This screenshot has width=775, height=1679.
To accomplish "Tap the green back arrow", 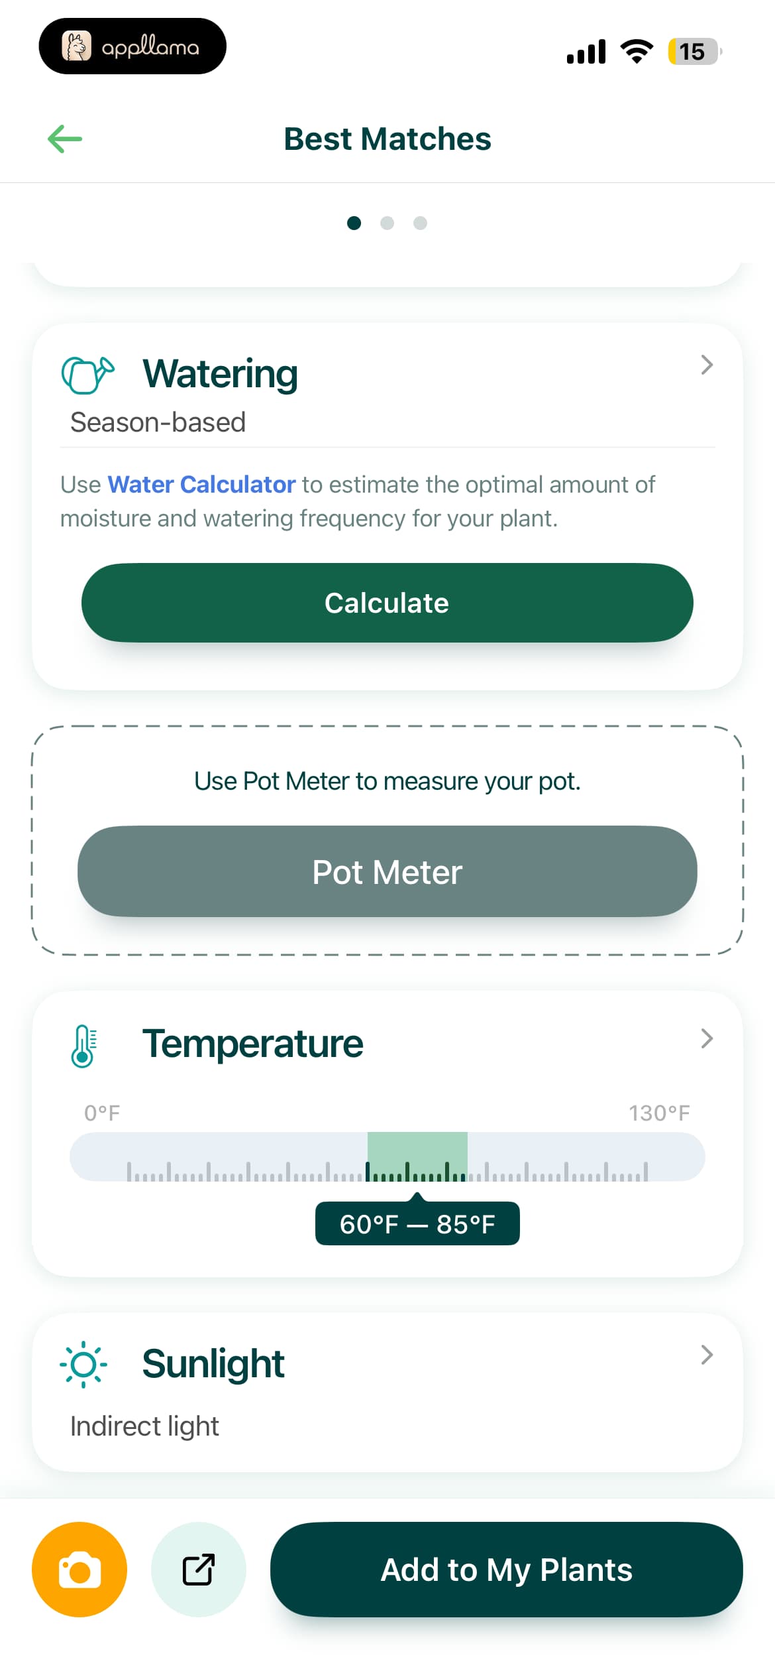I will 65,139.
